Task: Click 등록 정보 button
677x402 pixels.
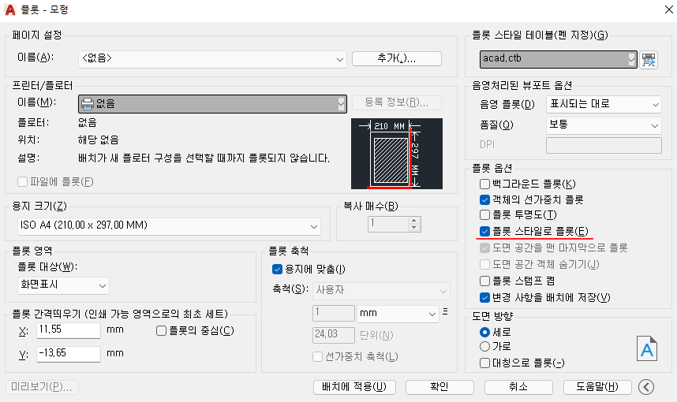Action: coord(397,102)
